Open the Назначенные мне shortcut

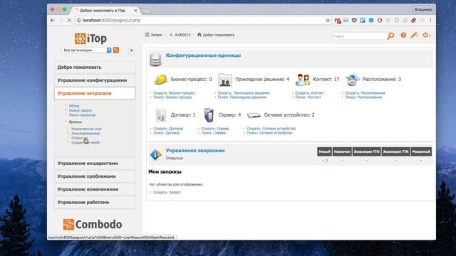(x=86, y=129)
